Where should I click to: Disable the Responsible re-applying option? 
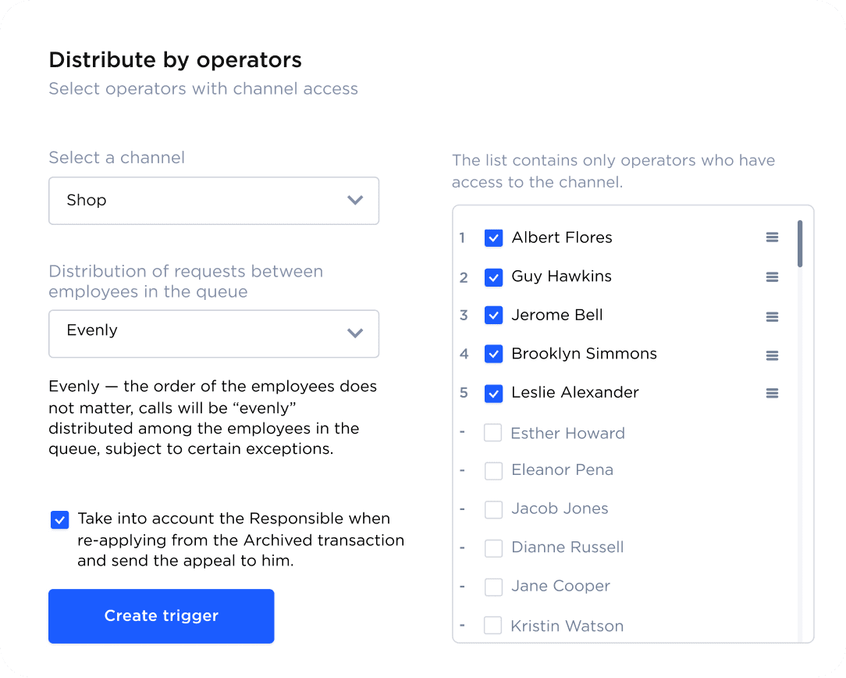[x=59, y=519]
